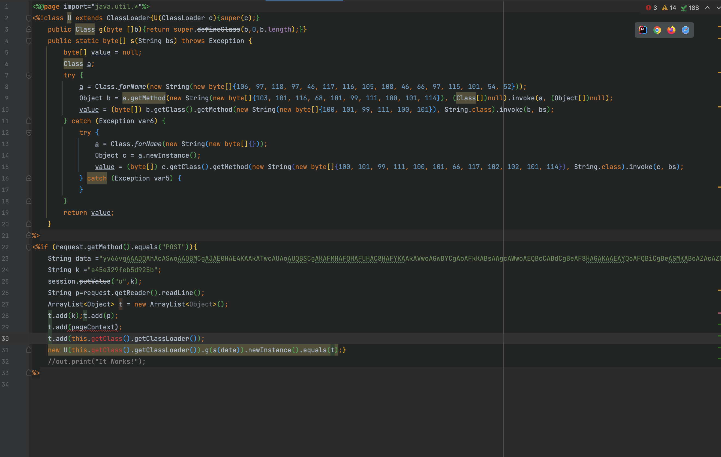This screenshot has width=721, height=457.
Task: Open the page in the Safari browser
Action: (x=685, y=30)
